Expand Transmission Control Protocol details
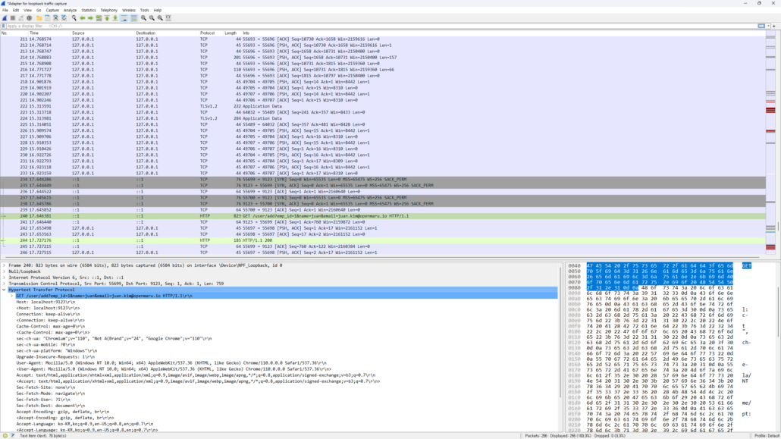The image size is (781, 439). click(4, 284)
